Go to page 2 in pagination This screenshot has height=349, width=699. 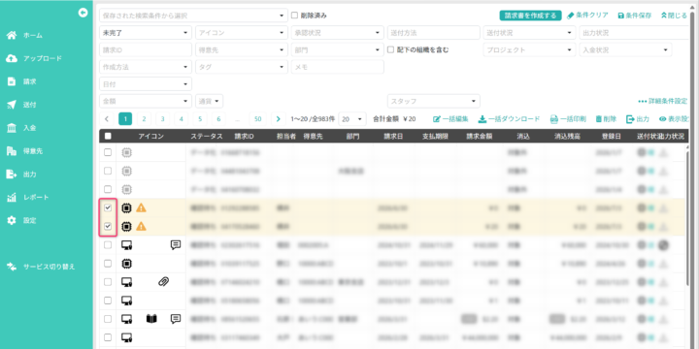click(144, 119)
